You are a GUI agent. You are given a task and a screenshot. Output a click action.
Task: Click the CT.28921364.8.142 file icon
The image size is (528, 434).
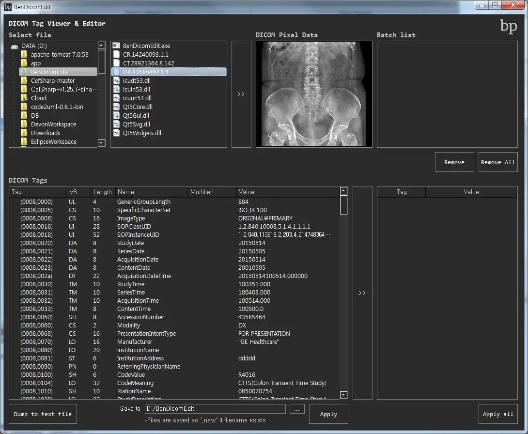click(x=116, y=63)
